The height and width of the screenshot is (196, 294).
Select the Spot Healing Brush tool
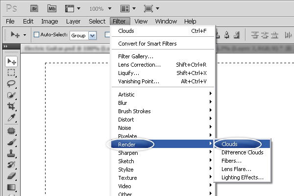11,131
